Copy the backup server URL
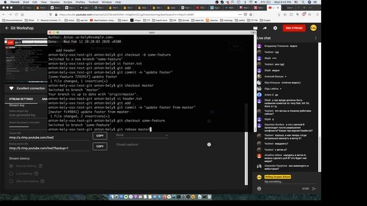 100,146
